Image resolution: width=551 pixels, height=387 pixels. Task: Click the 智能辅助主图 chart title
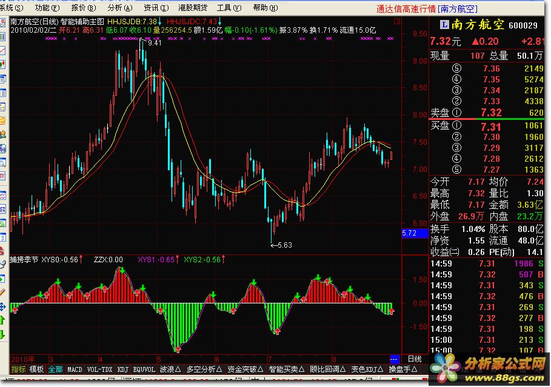[81, 22]
